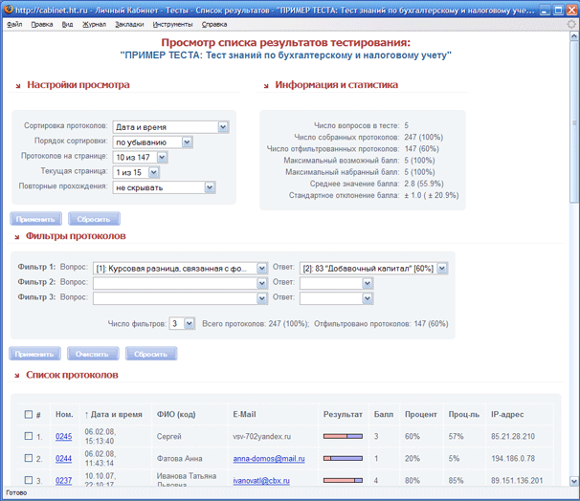Image resolution: width=580 pixels, height=501 pixels.
Task: Click Применить under protocol filters
Action: coord(34,354)
